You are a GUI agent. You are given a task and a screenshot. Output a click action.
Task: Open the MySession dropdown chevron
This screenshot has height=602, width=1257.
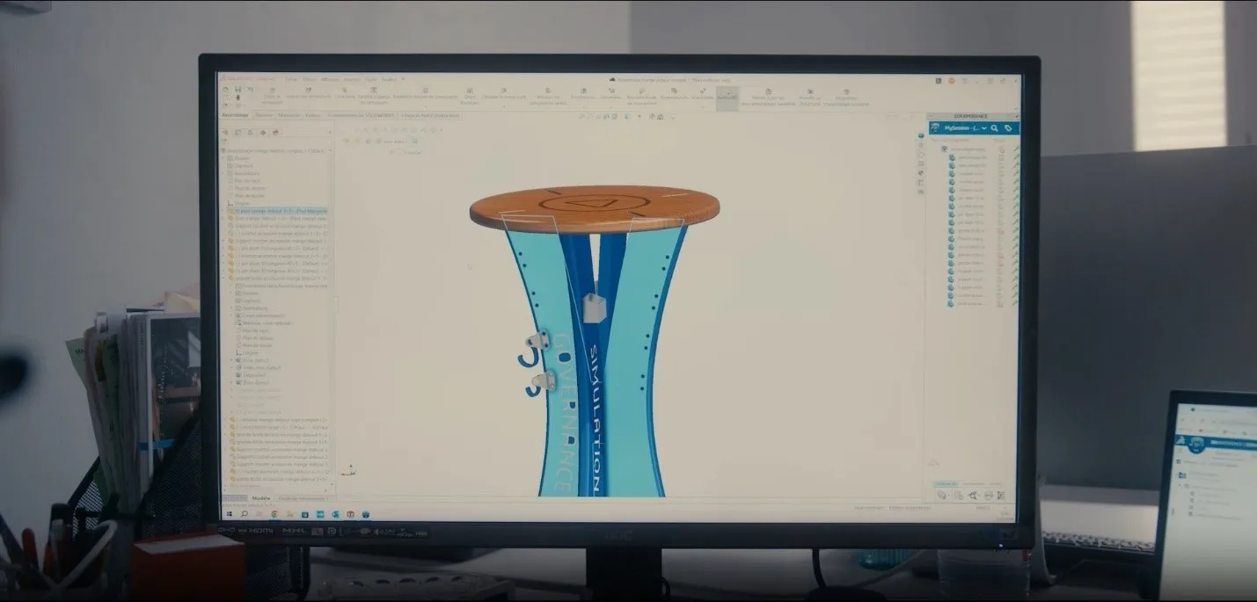coord(984,128)
